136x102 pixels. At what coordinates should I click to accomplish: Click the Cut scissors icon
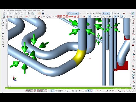[13, 14]
